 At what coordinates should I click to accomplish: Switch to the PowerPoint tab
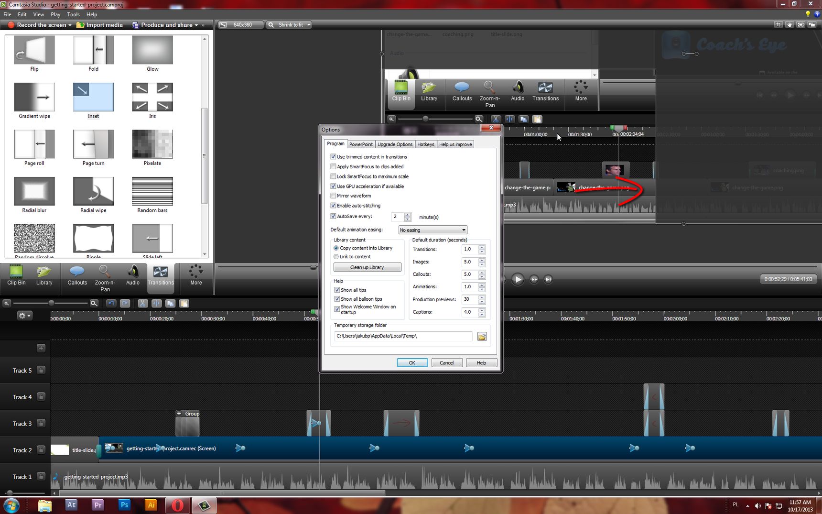[361, 144]
